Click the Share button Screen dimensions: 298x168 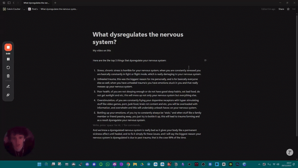coord(281,9)
